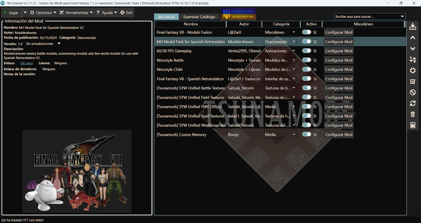
Task: Click the mod preview image of FF7 characters
Action: 77,171
